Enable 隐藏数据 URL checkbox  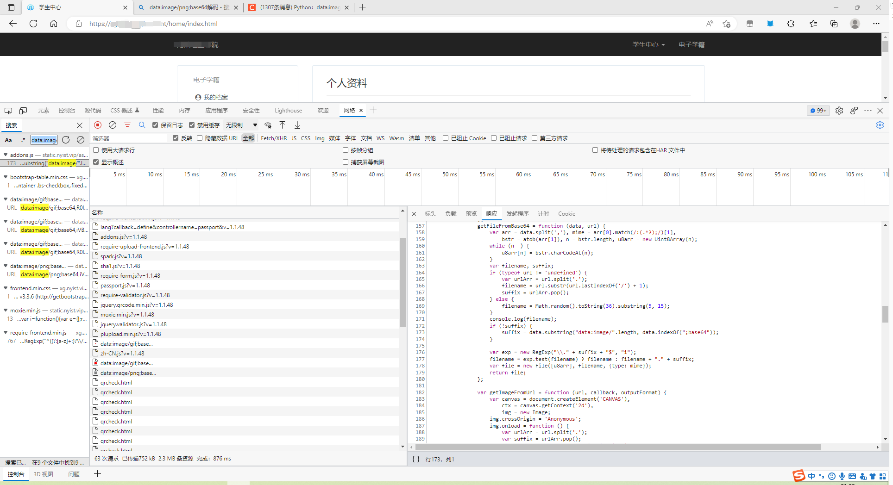[x=200, y=138]
